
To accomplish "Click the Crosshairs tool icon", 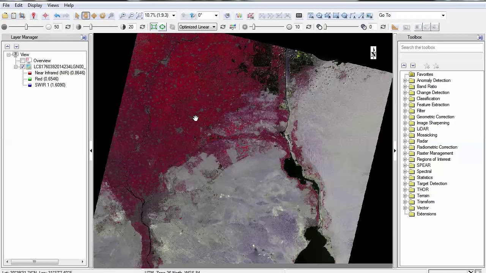I will click(x=45, y=16).
